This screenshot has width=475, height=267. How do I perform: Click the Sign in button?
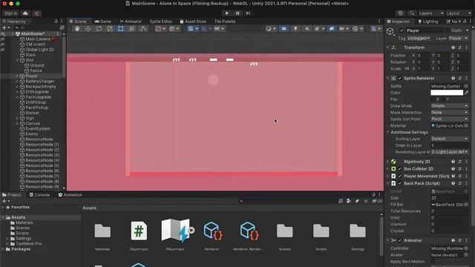[x=10, y=13]
